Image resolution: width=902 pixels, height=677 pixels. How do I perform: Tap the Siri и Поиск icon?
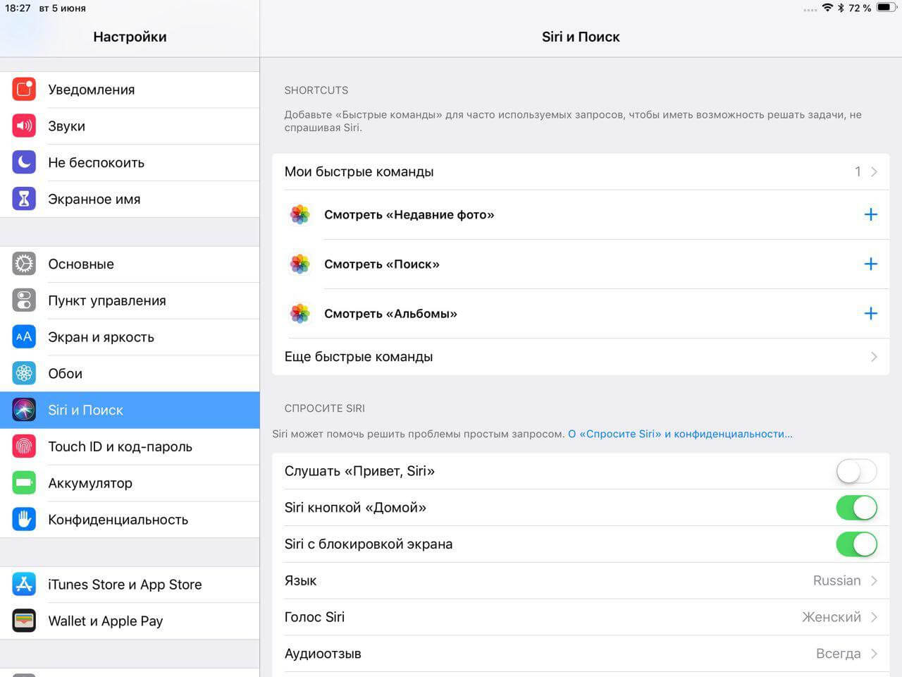tap(24, 410)
